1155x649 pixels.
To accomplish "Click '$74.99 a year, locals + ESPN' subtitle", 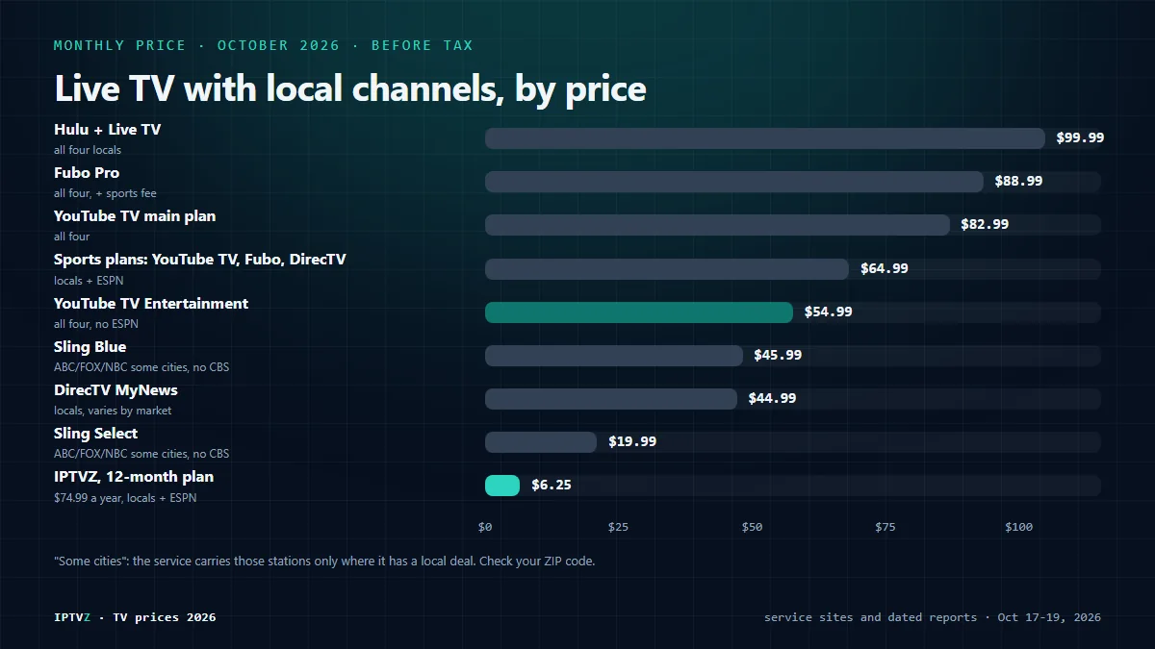I will point(125,498).
